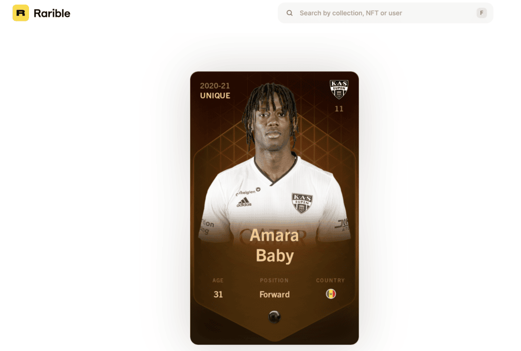Click the Forward position value
This screenshot has width=521, height=351.
274,295
